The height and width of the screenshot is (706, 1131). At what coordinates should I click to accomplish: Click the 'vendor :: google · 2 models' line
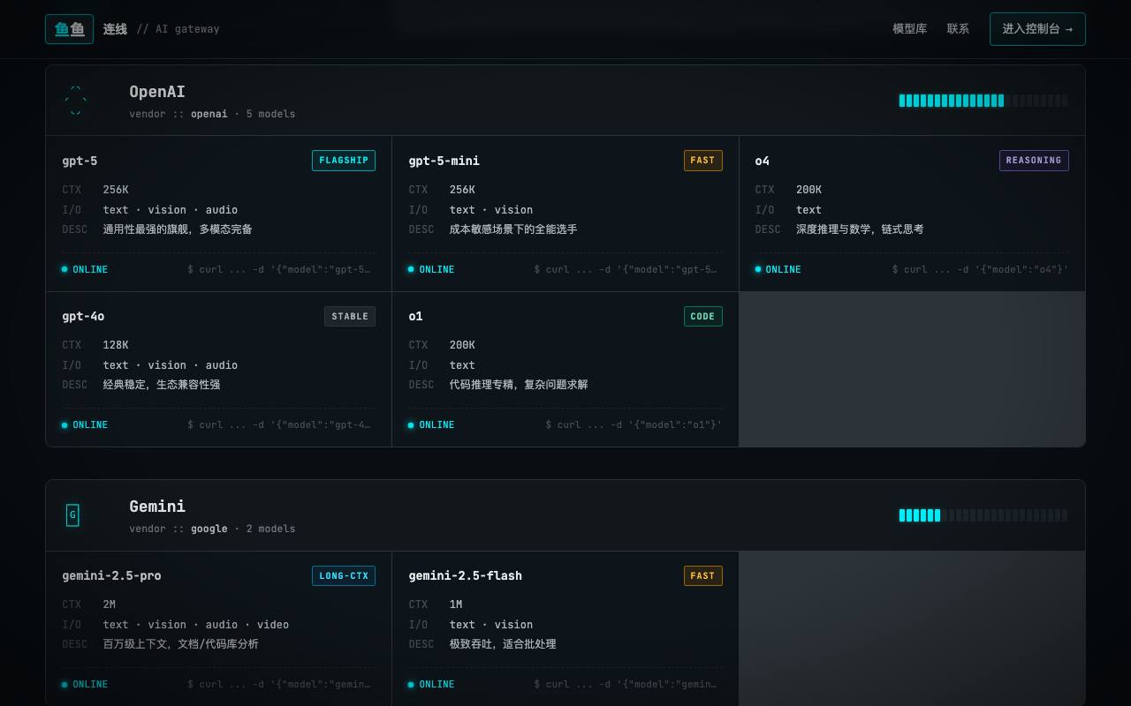click(212, 529)
